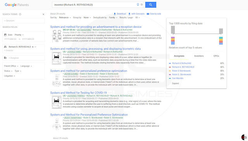
Task: Expand the assignees list
Action: (x=176, y=83)
